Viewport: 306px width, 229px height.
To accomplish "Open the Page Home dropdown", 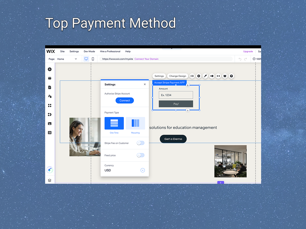I will point(67,59).
